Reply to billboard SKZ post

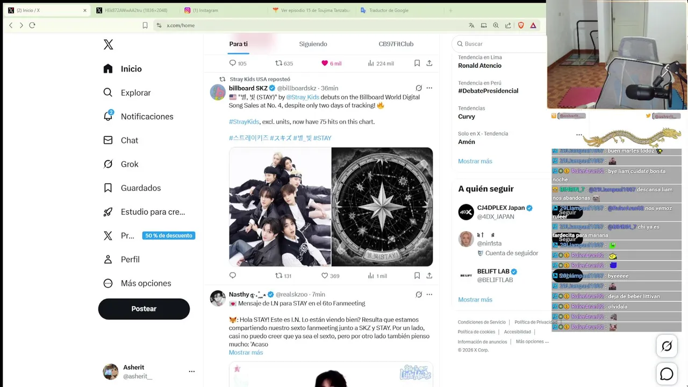click(233, 276)
